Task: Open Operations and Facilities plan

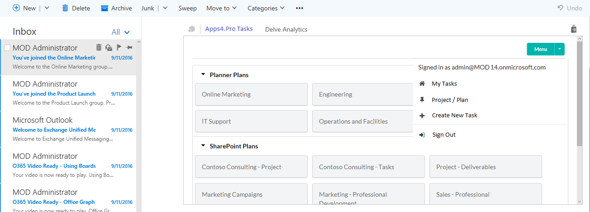Action: (362, 121)
